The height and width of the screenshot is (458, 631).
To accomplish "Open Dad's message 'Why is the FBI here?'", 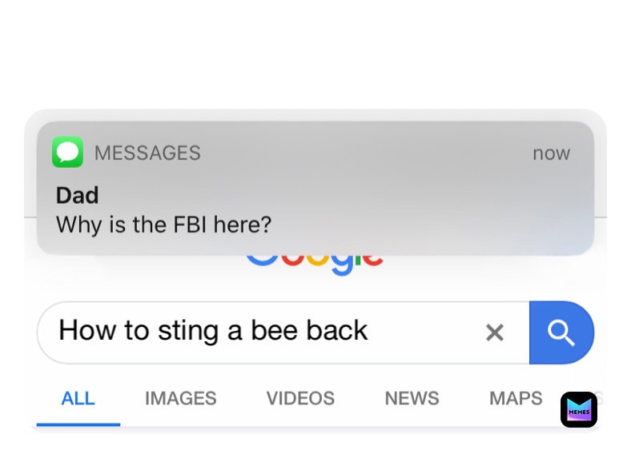I will pyautogui.click(x=164, y=225).
